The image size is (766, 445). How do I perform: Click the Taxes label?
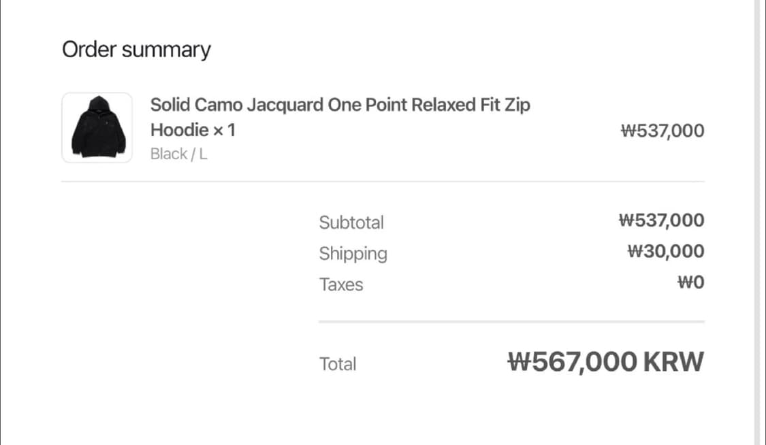pyautogui.click(x=341, y=284)
